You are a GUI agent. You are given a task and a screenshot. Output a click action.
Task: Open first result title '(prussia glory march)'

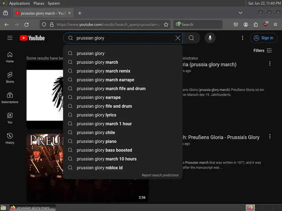click(209, 64)
